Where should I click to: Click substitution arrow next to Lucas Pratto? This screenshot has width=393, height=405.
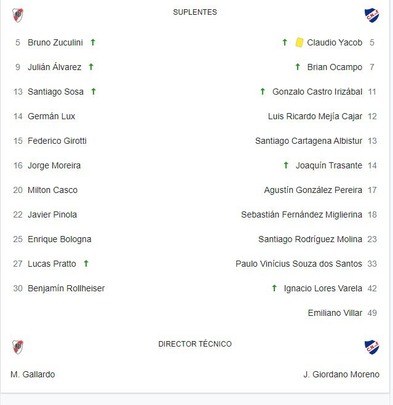(x=86, y=264)
